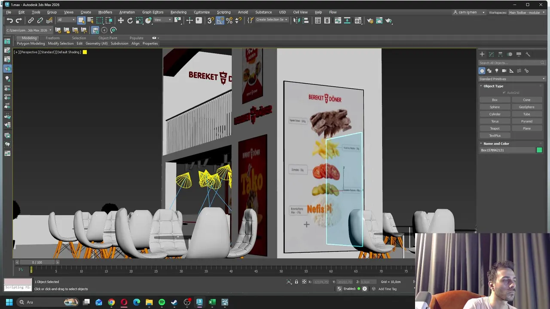Create a Teapot primitive
Image resolution: width=550 pixels, height=309 pixels.
tap(495, 128)
